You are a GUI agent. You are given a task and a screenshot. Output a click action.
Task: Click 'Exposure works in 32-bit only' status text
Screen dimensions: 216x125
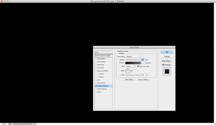(x=23, y=124)
